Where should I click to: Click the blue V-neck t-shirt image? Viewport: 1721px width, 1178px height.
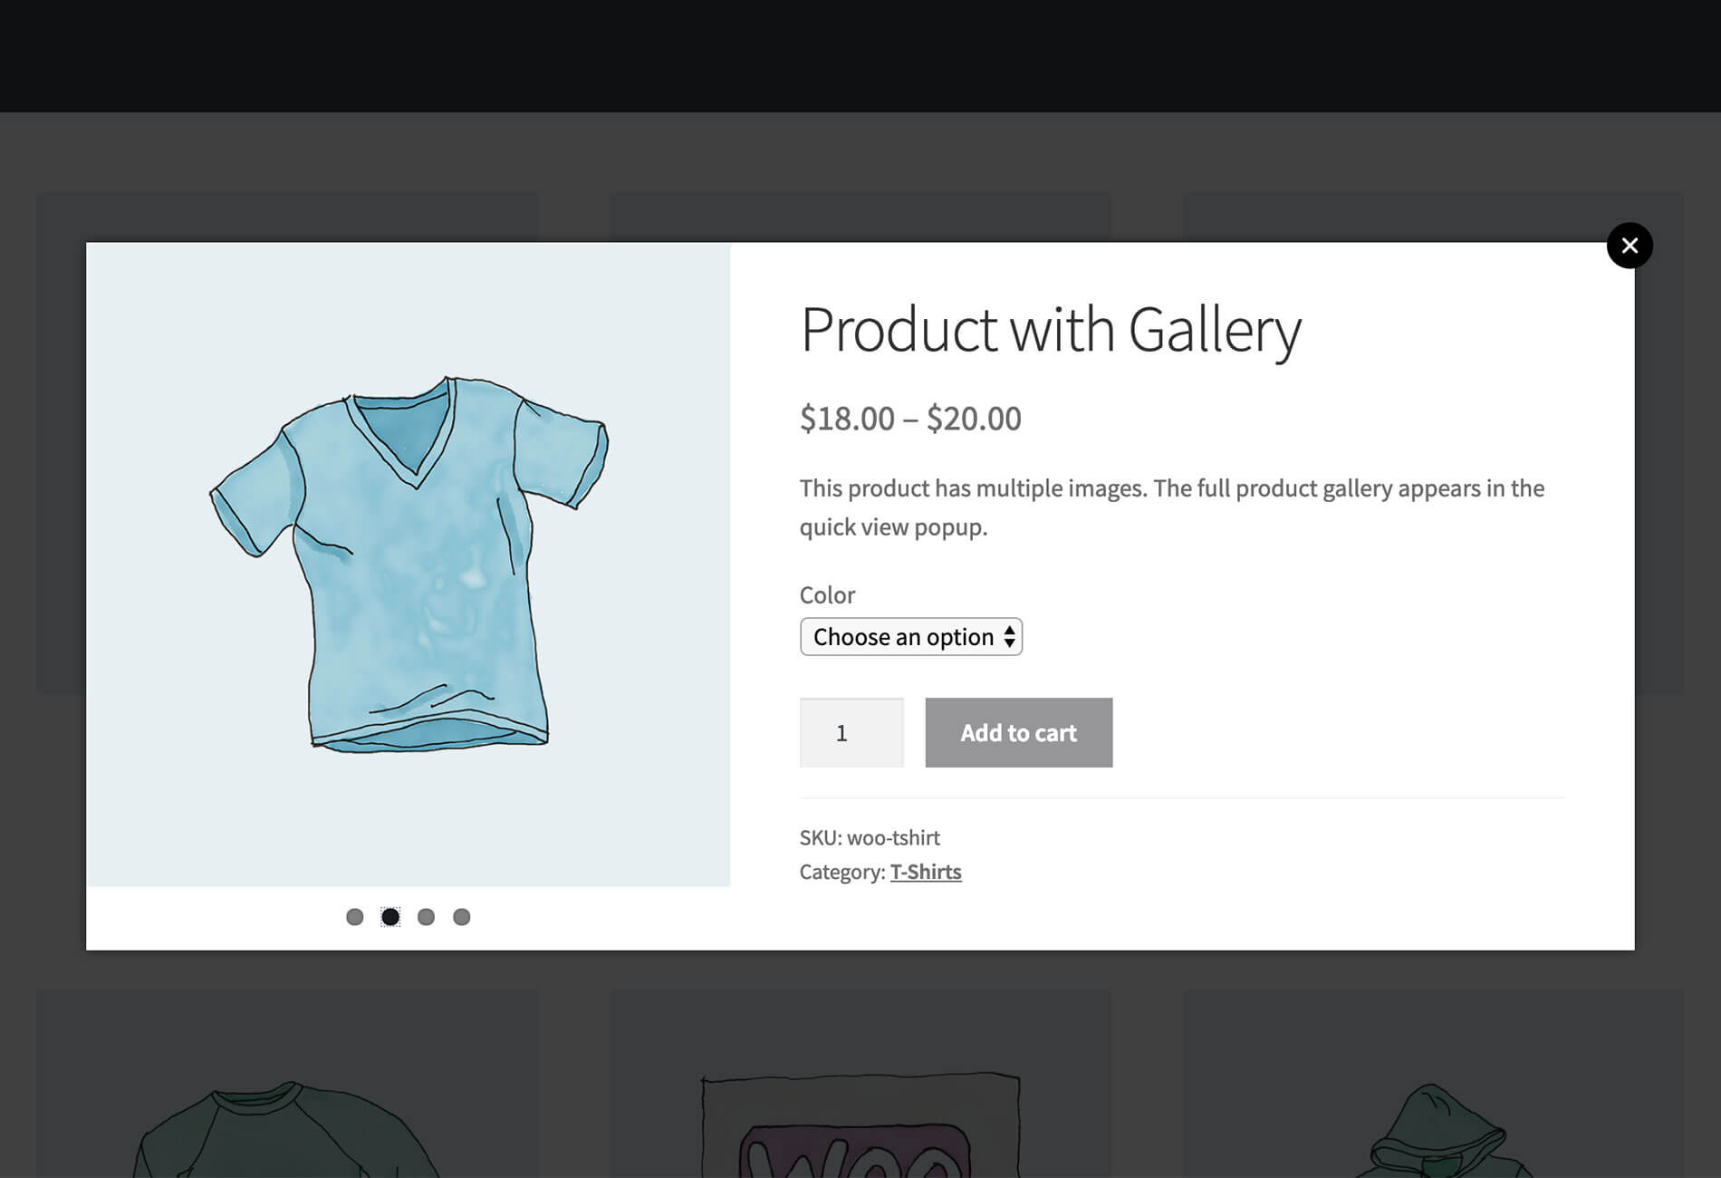pyautogui.click(x=409, y=564)
